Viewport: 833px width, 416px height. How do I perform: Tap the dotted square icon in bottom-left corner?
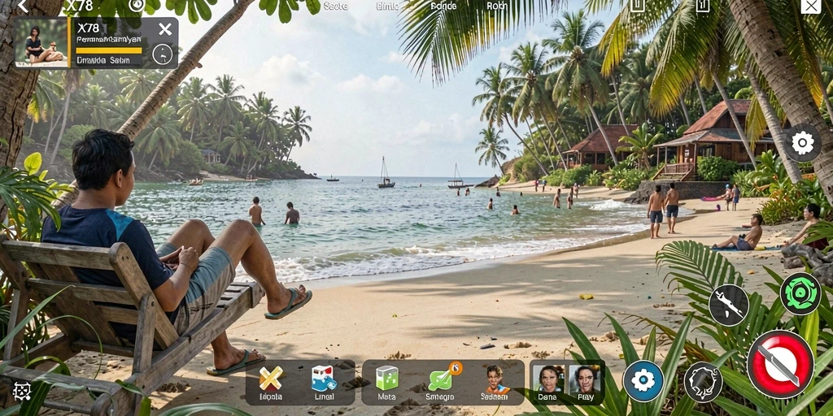tap(22, 392)
